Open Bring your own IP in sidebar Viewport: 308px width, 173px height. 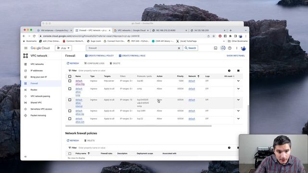point(38,77)
